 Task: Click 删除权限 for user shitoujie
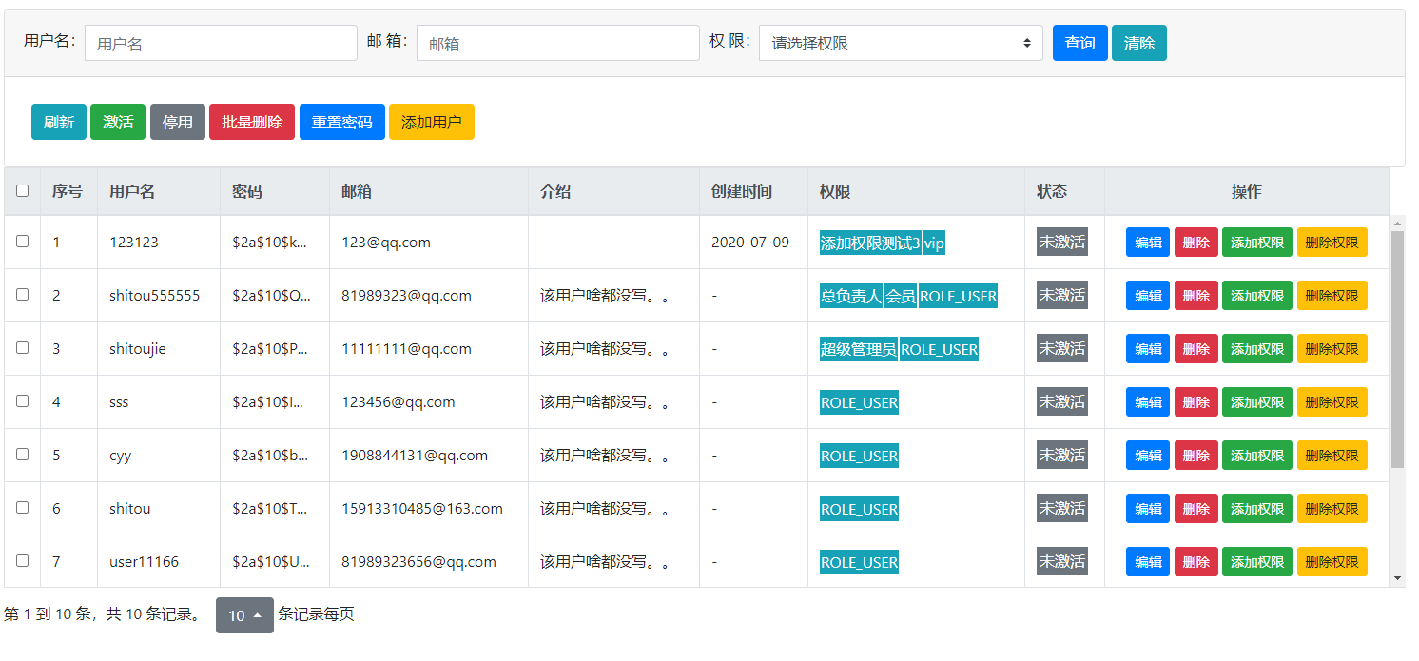tap(1332, 349)
